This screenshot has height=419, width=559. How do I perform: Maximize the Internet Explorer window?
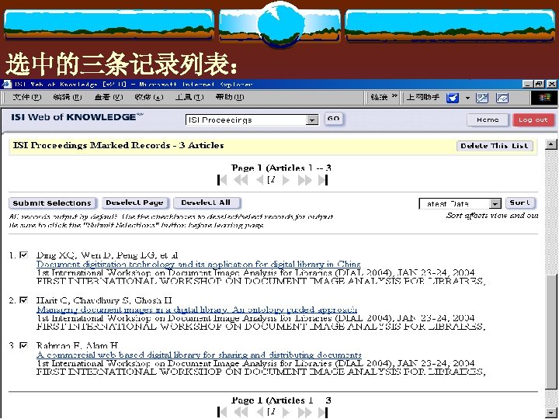pos(539,85)
